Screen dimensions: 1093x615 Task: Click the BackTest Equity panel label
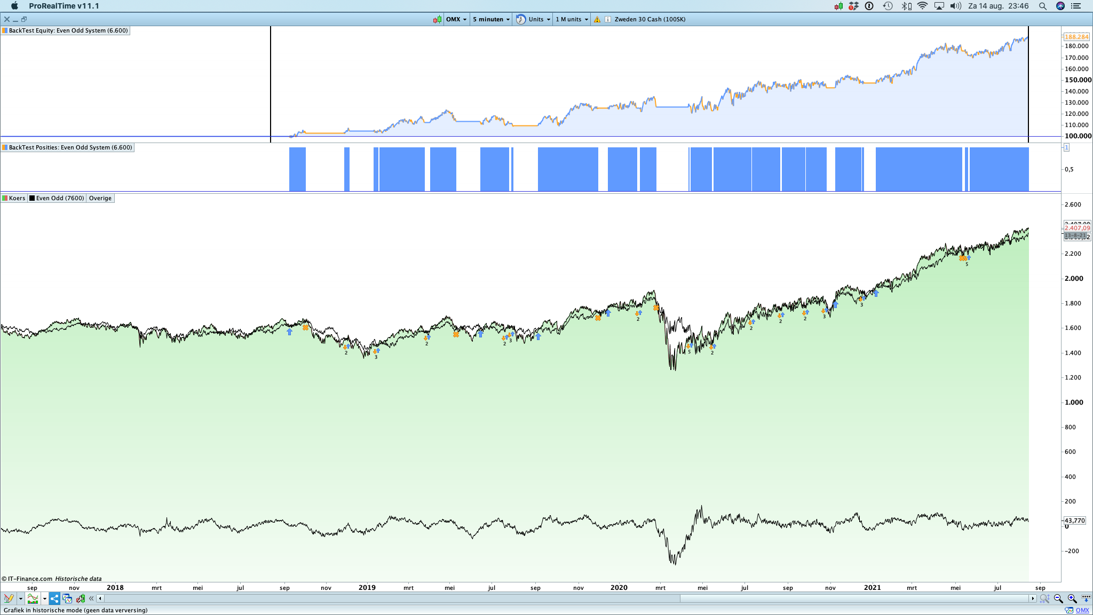66,30
